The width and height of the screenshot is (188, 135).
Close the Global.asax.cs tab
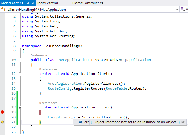(x=33, y=3)
